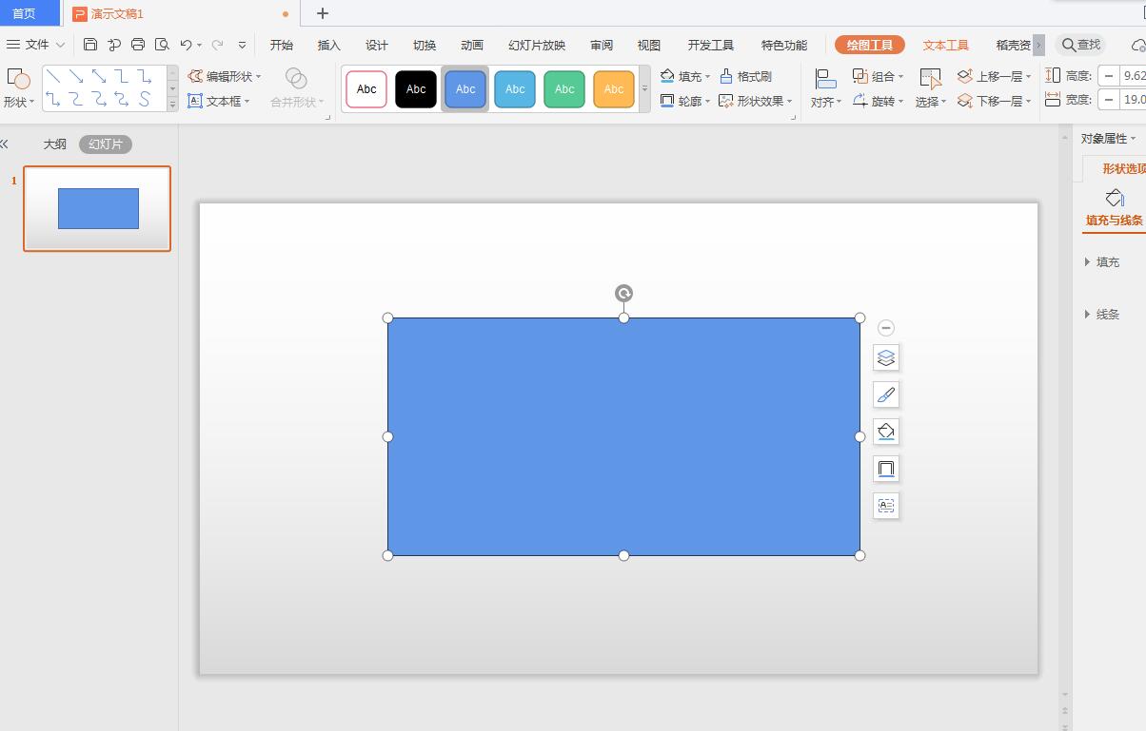Open the 形状效果 tool

coord(760,101)
